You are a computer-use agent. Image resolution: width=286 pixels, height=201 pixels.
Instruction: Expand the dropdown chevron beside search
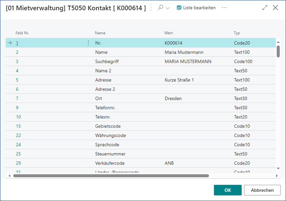click(168, 8)
